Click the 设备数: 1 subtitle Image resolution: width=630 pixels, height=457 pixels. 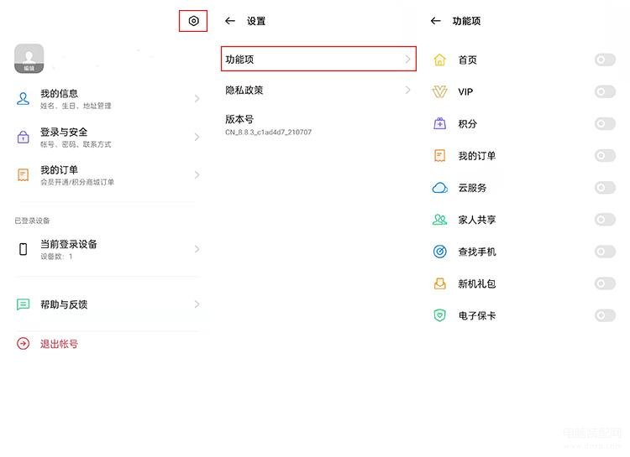56,257
